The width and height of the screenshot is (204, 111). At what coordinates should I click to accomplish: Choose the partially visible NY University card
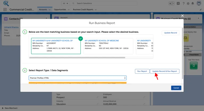[x=144, y=46]
